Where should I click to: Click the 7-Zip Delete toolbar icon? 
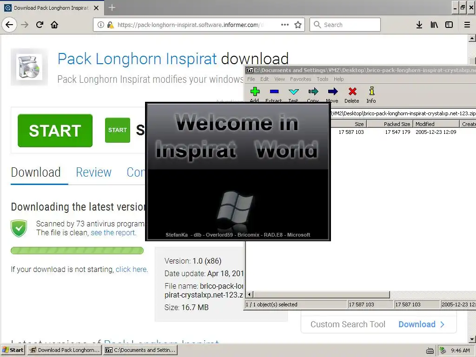point(352,95)
